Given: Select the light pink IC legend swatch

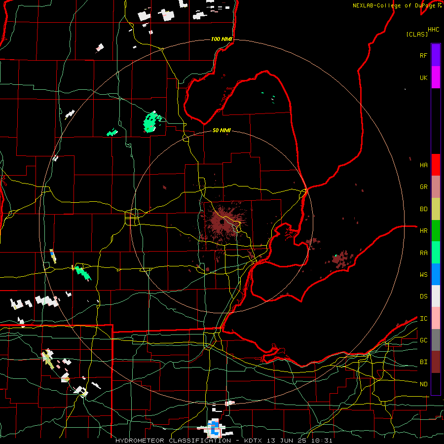Looking at the screenshot, I should [436, 318].
